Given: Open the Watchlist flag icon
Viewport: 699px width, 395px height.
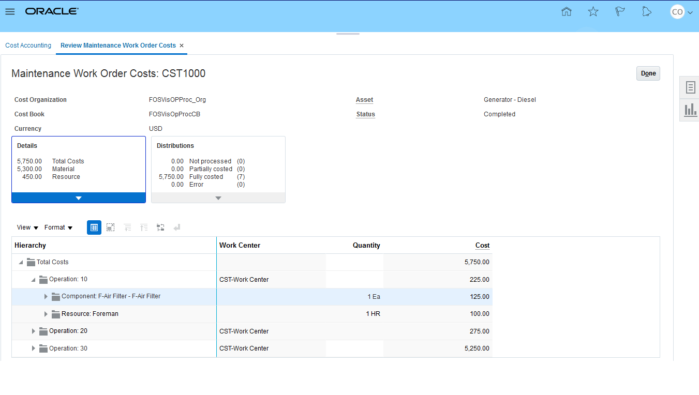Looking at the screenshot, I should click(620, 11).
